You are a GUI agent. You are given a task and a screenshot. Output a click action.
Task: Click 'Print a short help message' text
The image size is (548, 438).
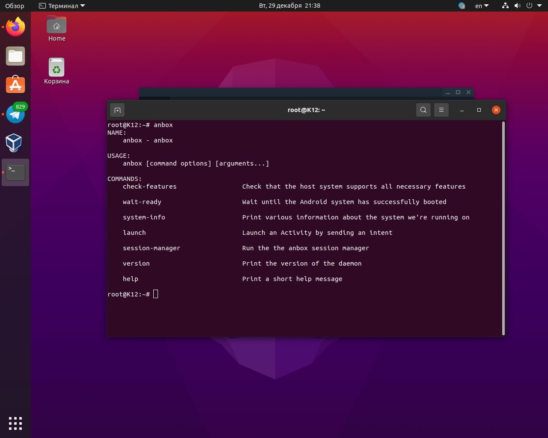pyautogui.click(x=292, y=279)
